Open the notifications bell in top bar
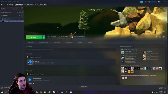This screenshot has height=94, width=168. [145, 2]
